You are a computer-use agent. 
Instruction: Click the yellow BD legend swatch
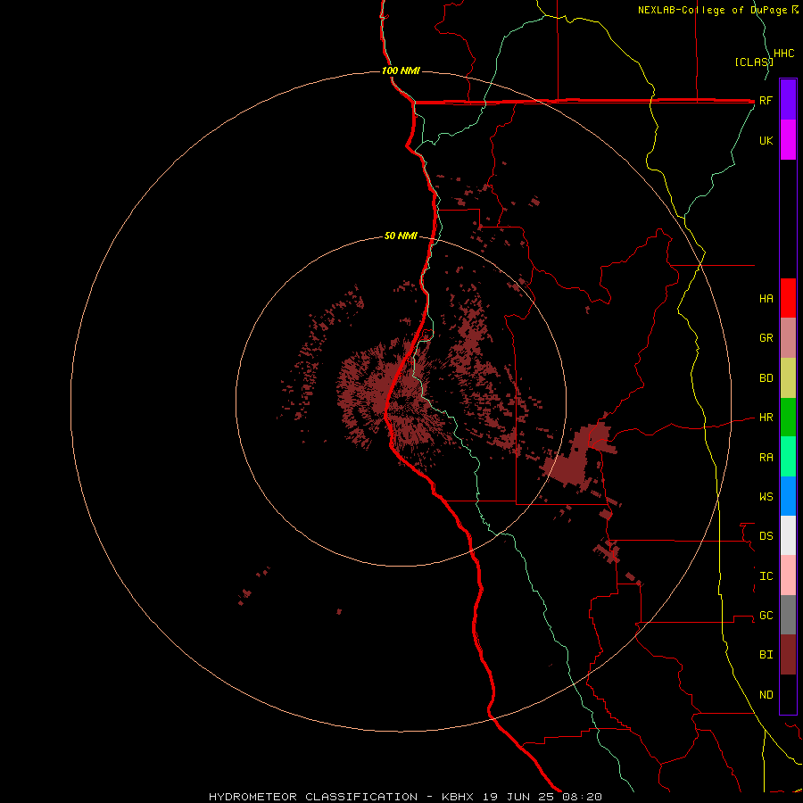click(788, 378)
